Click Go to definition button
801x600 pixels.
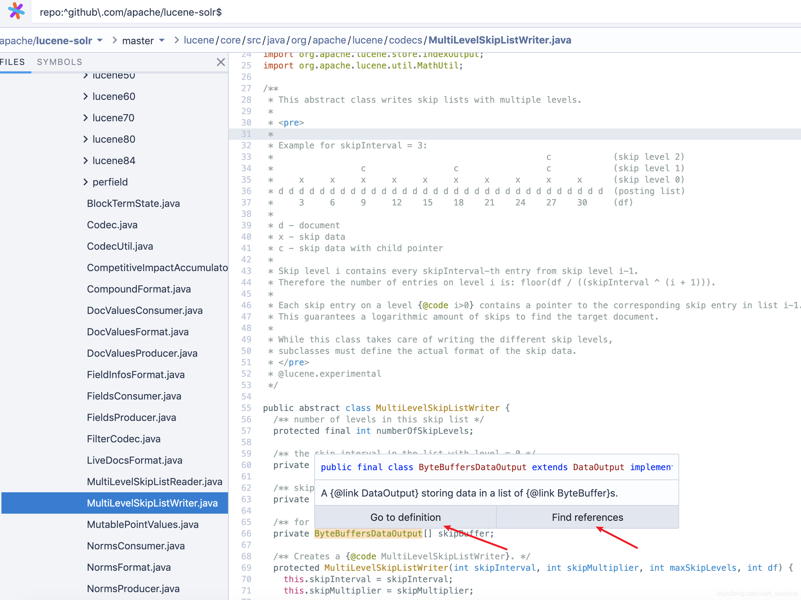tap(405, 517)
